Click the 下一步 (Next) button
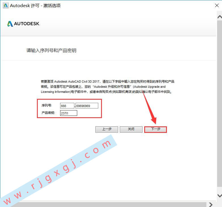Viewport: 222px width, 207px height. (156, 129)
